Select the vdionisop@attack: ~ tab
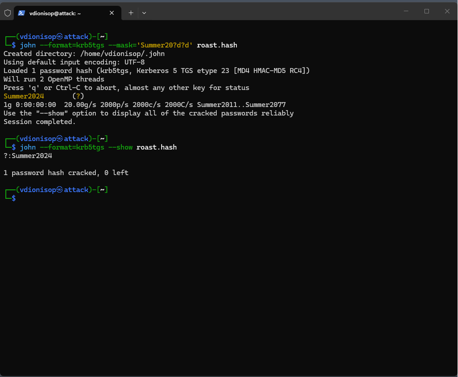Image resolution: width=458 pixels, height=377 pixels. click(x=68, y=13)
